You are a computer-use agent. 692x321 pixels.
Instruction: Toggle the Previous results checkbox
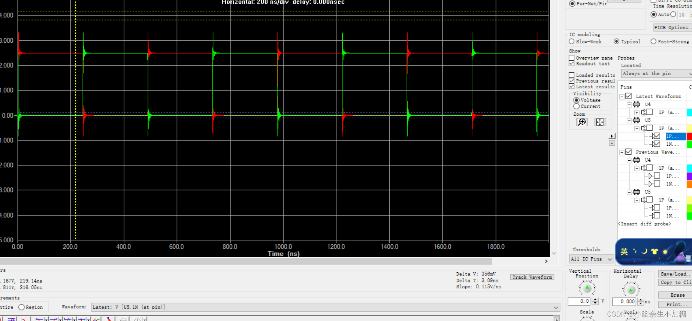coord(571,81)
